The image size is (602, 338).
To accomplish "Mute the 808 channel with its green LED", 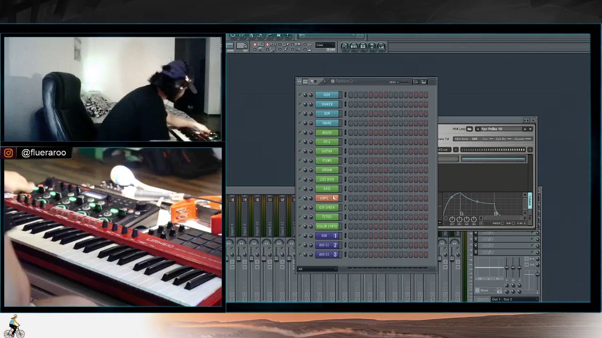I will pyautogui.click(x=300, y=236).
